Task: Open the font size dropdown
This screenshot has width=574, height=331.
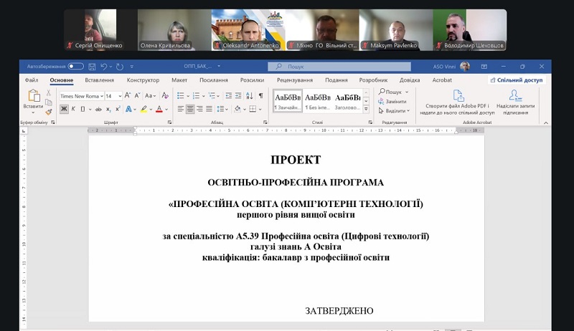Action: (x=120, y=95)
